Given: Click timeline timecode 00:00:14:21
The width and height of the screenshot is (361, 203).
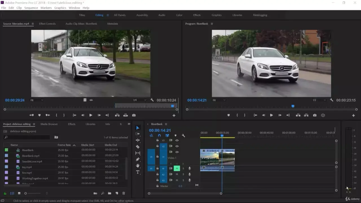Looking at the screenshot, I should 160,130.
